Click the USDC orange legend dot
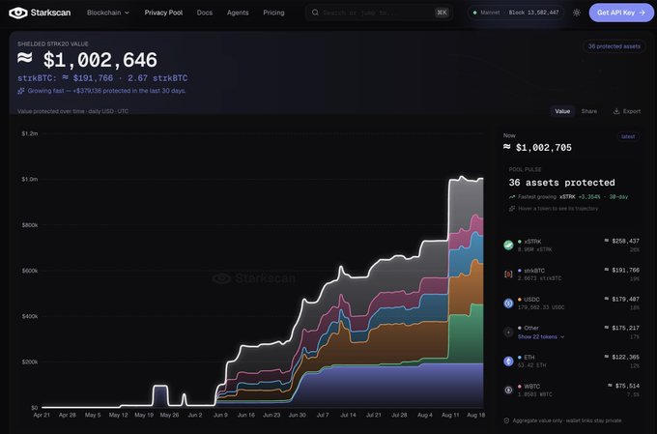Screen dimensions: 657x434 tap(520, 300)
